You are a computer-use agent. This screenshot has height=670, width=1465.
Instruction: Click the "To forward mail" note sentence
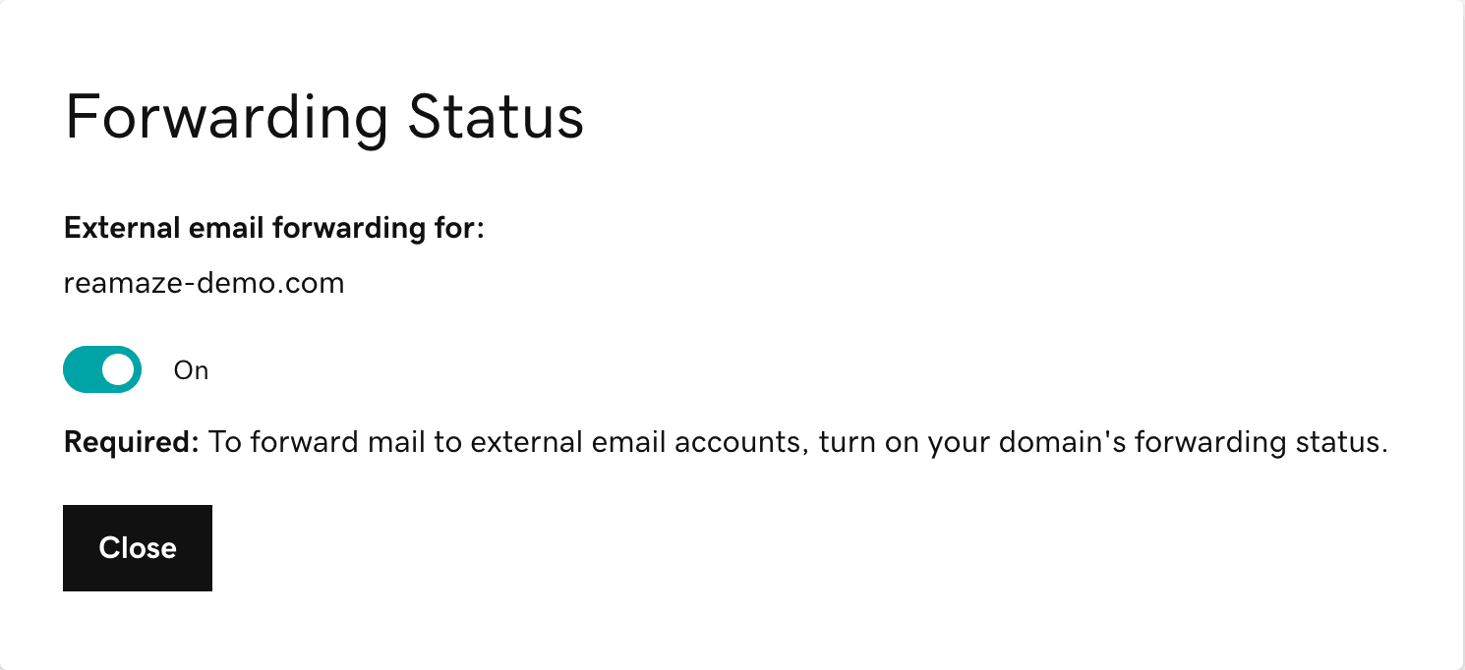point(794,442)
